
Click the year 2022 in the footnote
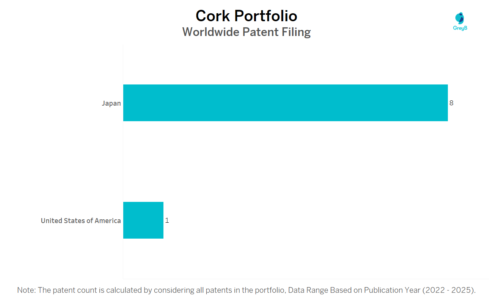(x=432, y=290)
